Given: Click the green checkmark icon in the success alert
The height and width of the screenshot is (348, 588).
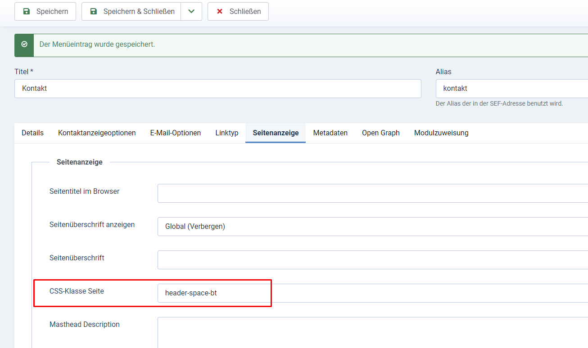Looking at the screenshot, I should 24,45.
